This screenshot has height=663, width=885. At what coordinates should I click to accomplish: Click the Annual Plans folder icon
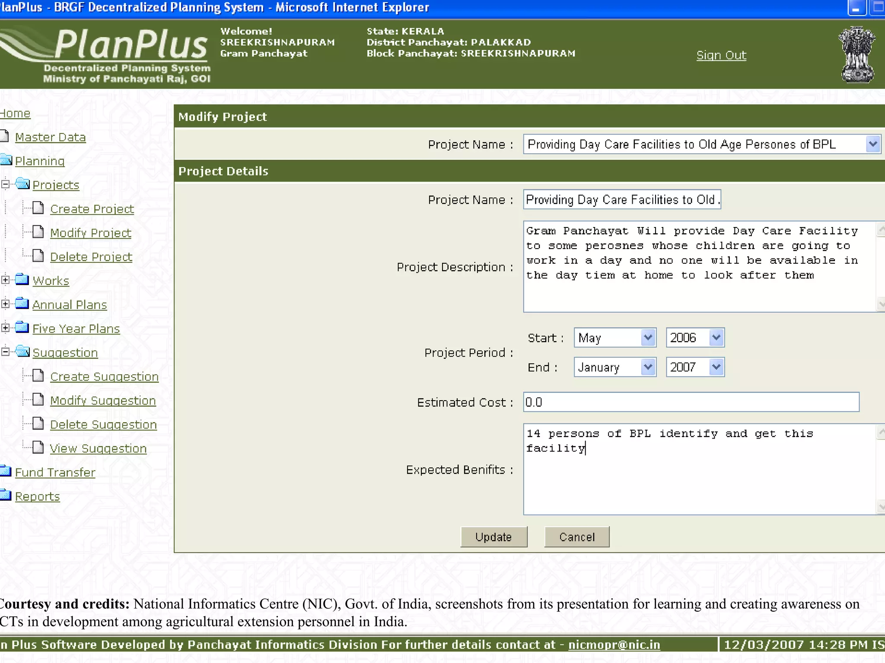[22, 303]
